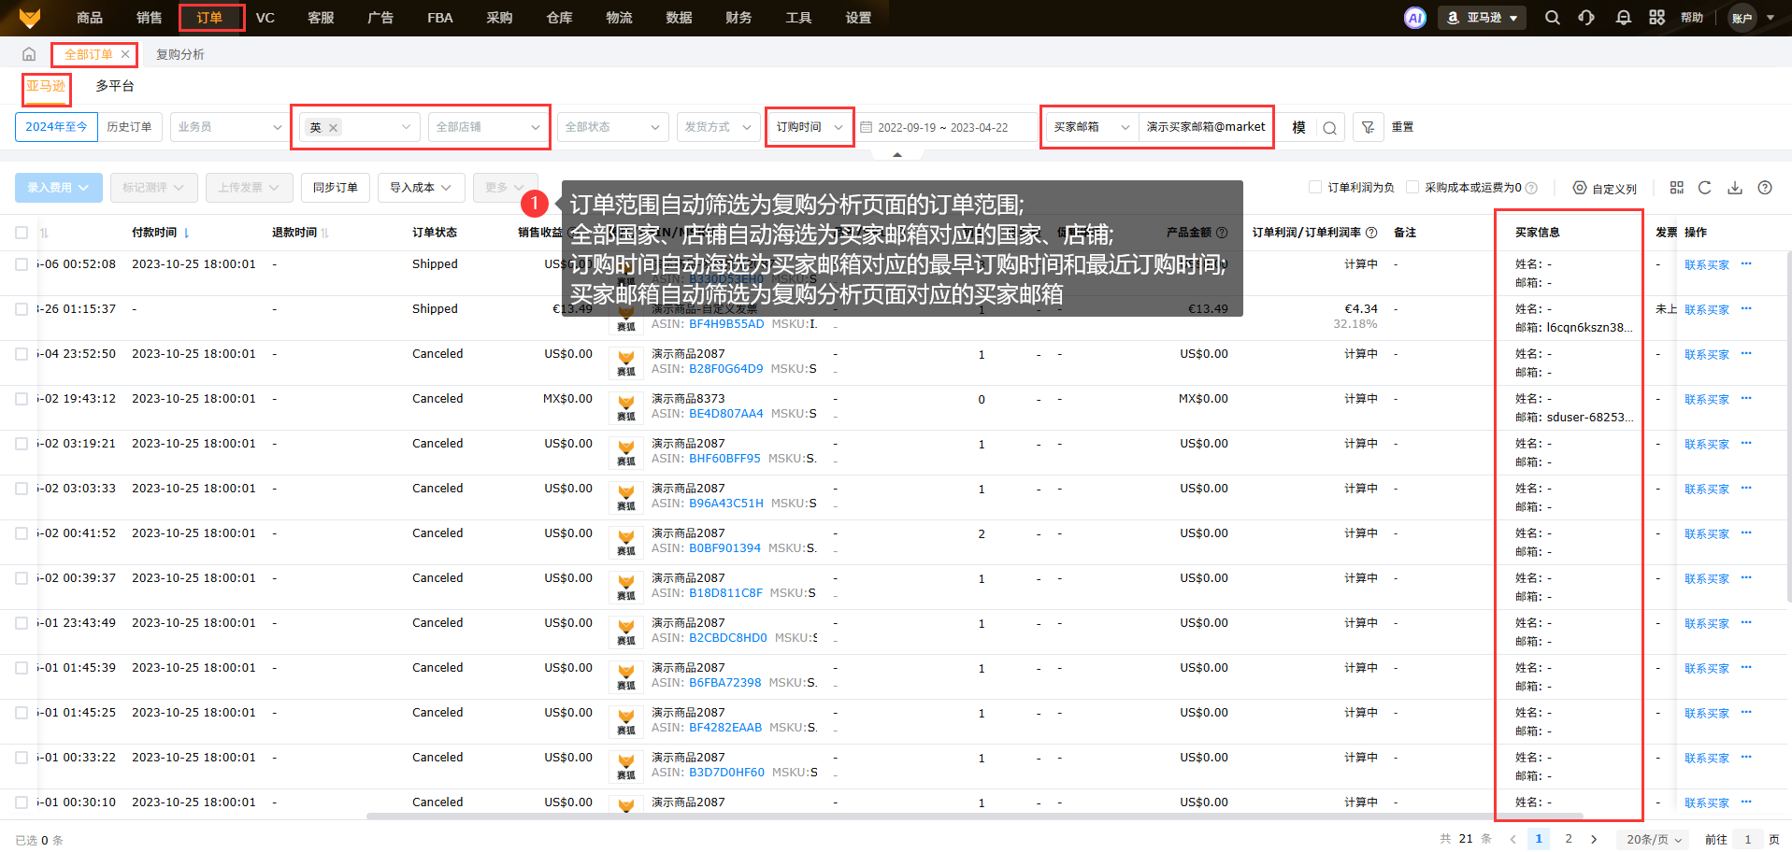
Task: Click 重置 to reset filters
Action: [x=1402, y=127]
